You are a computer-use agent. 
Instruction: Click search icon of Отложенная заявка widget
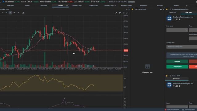click(x=170, y=9)
